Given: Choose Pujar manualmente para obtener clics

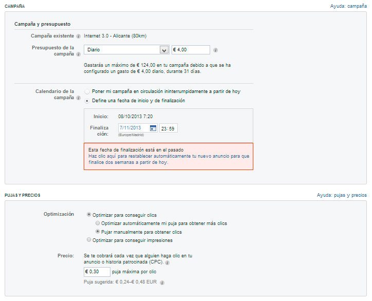Looking at the screenshot, I should tap(98, 231).
